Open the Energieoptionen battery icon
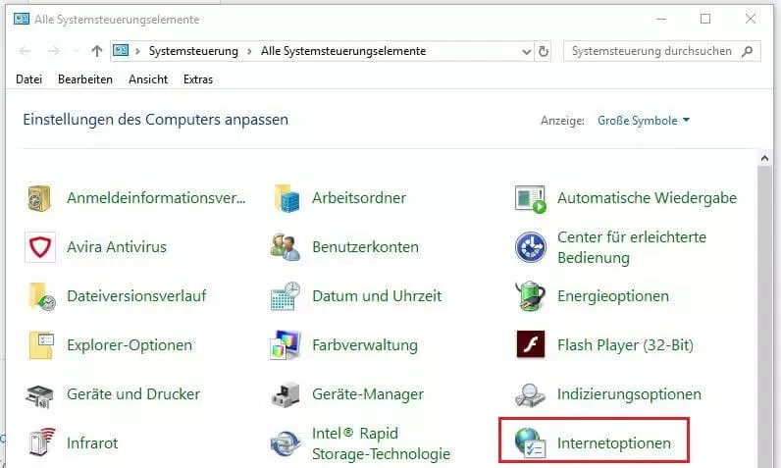 (531, 295)
